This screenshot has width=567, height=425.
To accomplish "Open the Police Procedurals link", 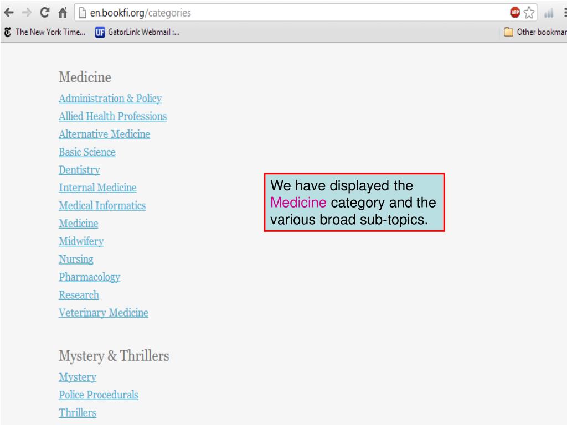I will pos(99,395).
